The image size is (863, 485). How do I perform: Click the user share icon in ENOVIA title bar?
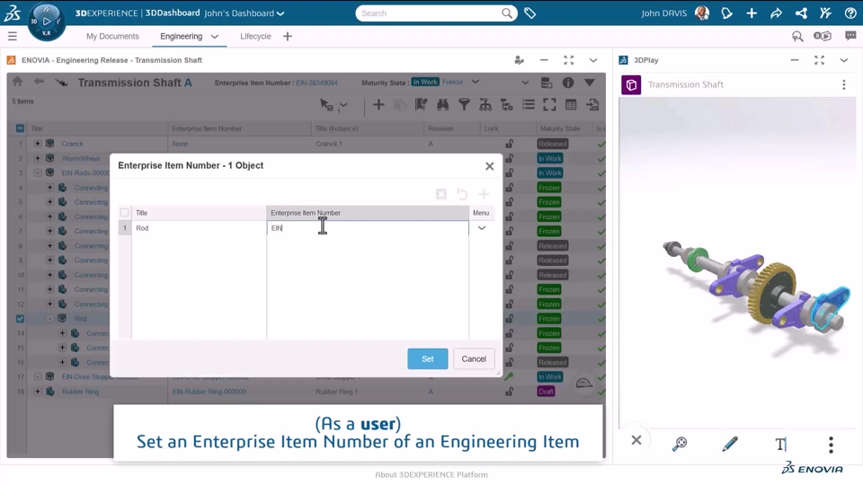coord(519,60)
